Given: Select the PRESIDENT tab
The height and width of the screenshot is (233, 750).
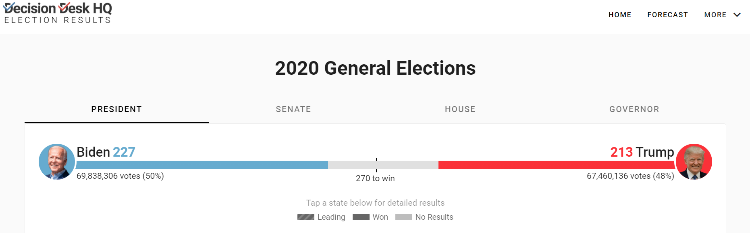Looking at the screenshot, I should 116,109.
